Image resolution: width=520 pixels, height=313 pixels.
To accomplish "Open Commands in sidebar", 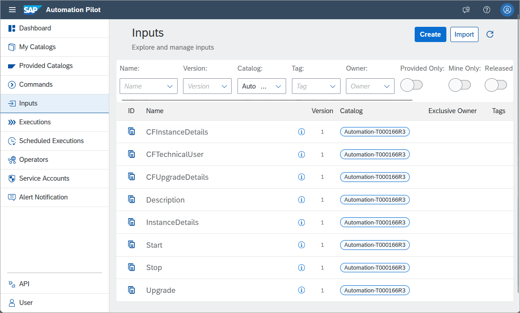I will (55, 85).
